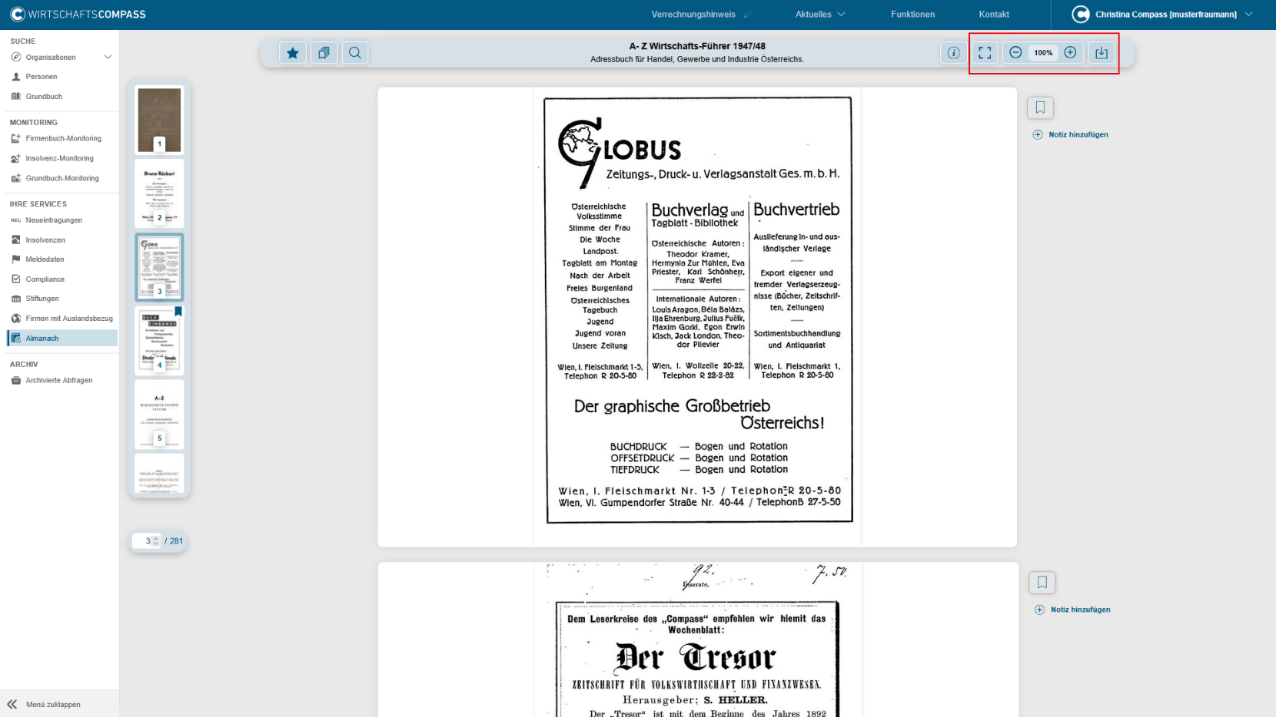This screenshot has width=1276, height=717.
Task: Open Neueintragungen service
Action: pos(54,220)
